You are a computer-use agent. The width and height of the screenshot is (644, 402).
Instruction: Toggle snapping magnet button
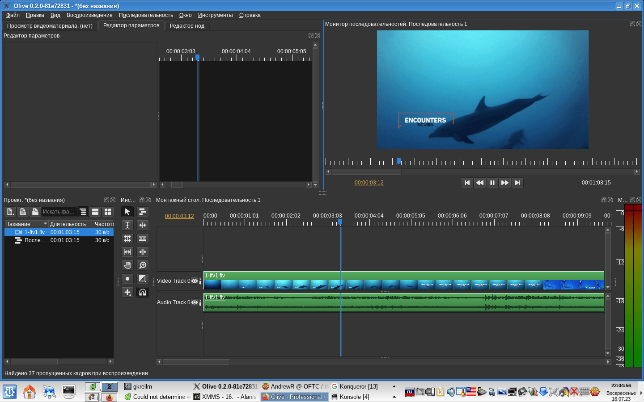point(143,292)
